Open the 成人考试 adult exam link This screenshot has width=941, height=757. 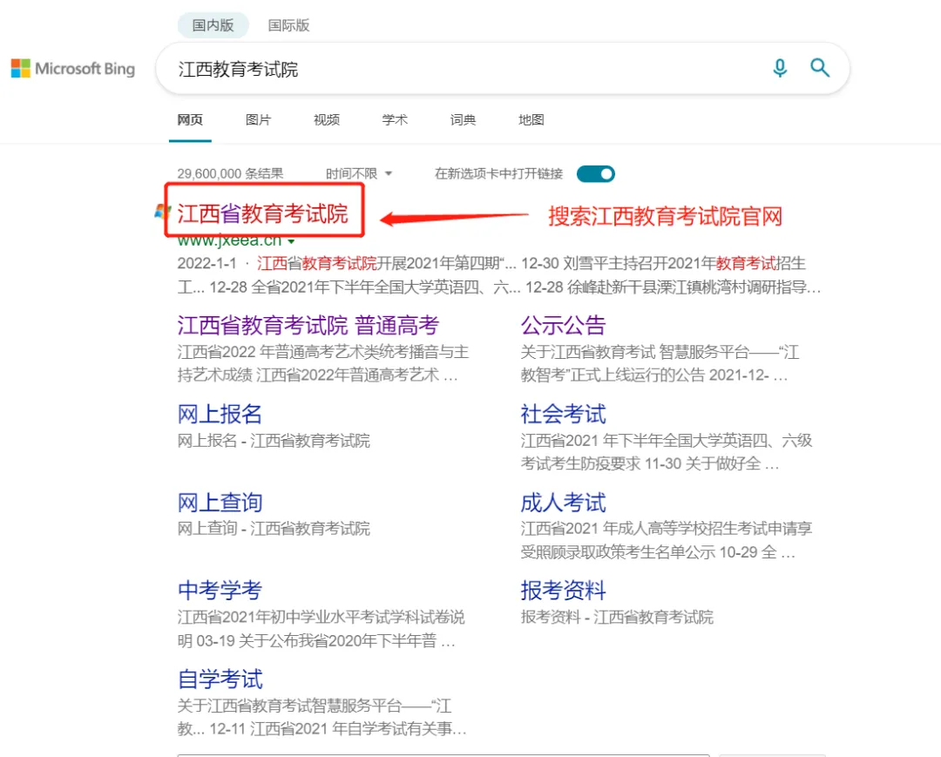563,503
